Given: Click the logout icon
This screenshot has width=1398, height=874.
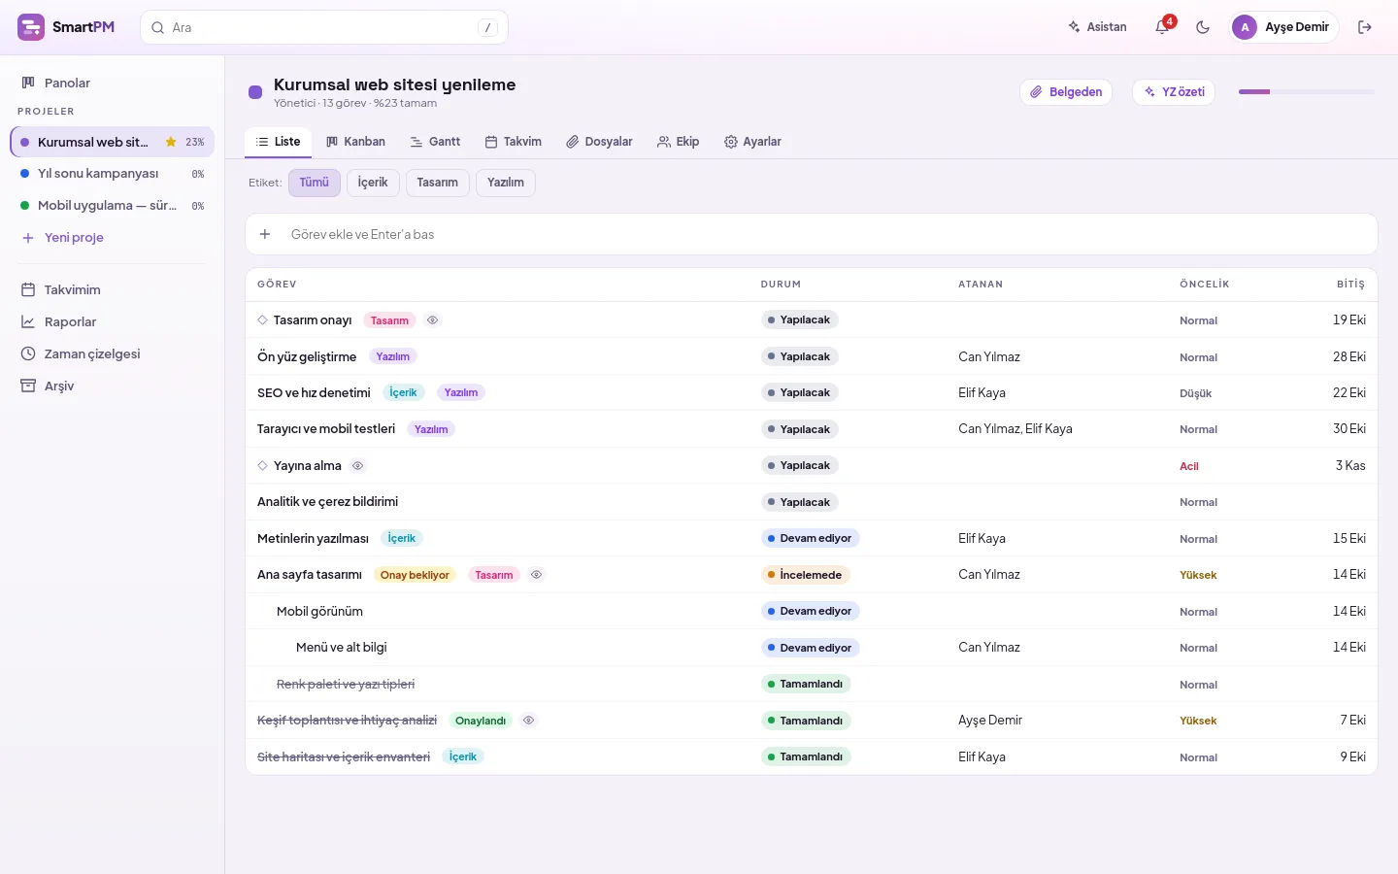Looking at the screenshot, I should (x=1365, y=27).
